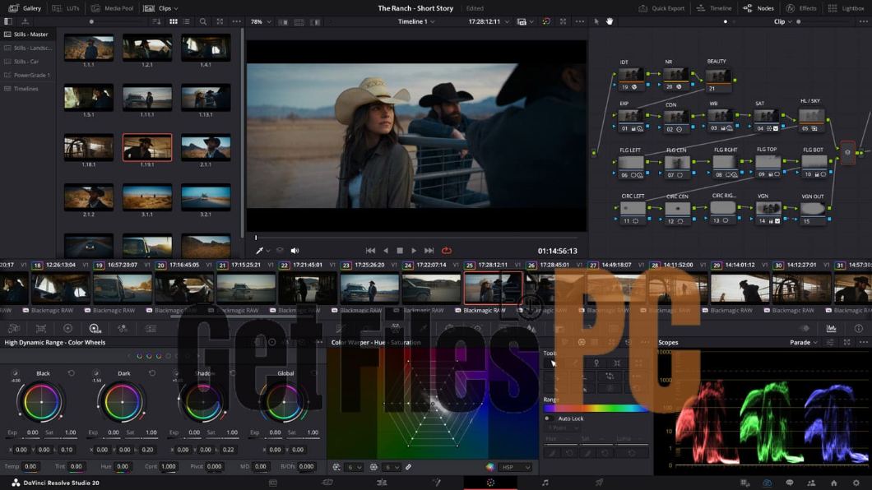This screenshot has width=872, height=490.
Task: Open the Fairlight page music note
Action: (545, 483)
